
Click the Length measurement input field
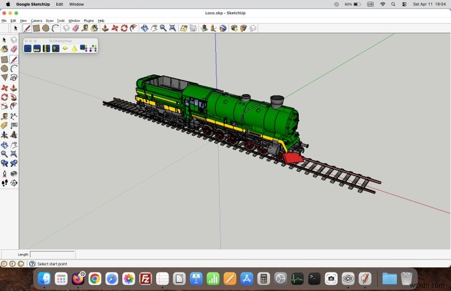click(x=52, y=254)
